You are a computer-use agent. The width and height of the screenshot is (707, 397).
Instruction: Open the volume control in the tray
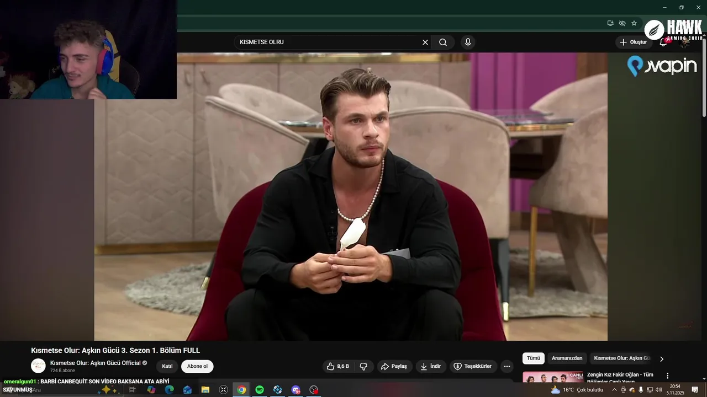659,390
